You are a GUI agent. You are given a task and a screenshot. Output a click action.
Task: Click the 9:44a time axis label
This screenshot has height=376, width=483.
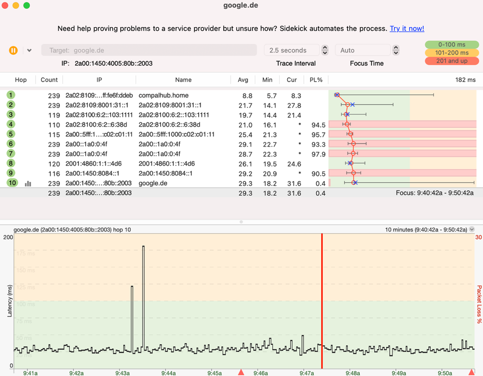[168, 373]
